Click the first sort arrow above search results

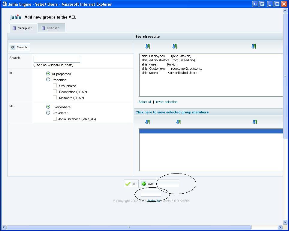click(147, 46)
